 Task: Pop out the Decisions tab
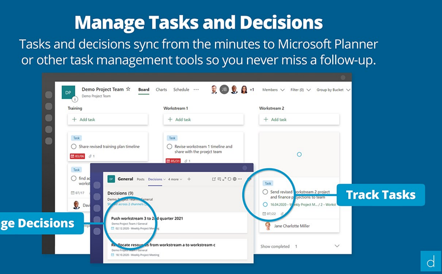coord(214,179)
